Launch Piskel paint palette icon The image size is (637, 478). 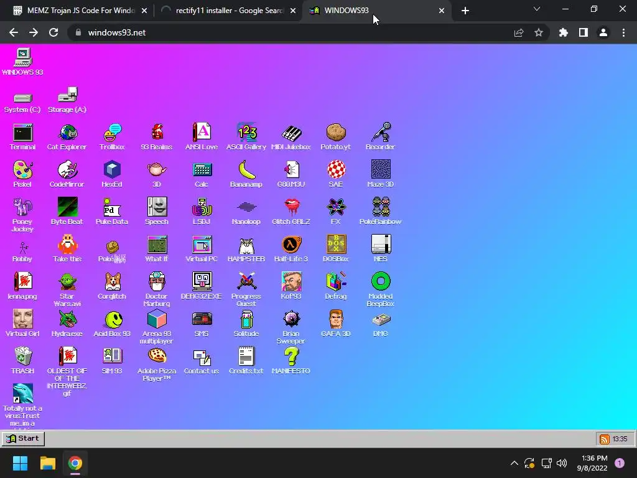22,174
